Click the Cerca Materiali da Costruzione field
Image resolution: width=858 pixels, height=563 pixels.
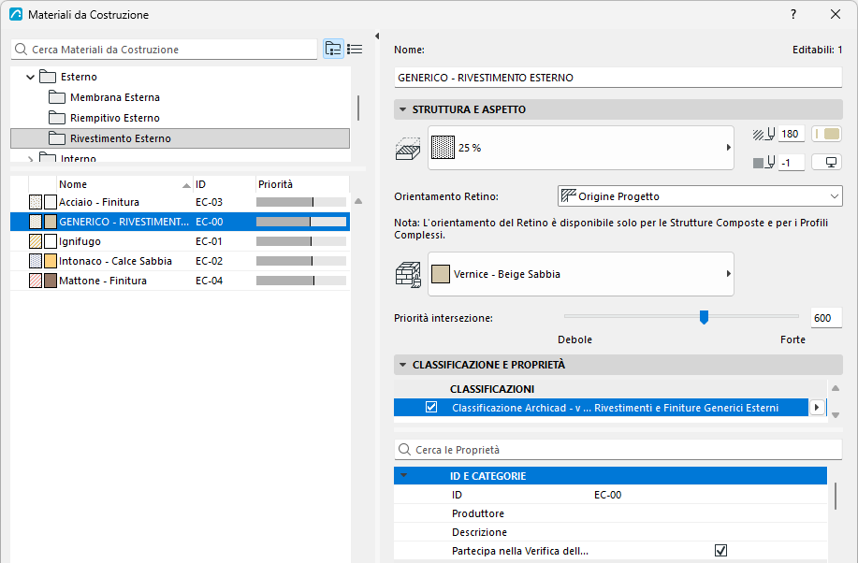(164, 50)
